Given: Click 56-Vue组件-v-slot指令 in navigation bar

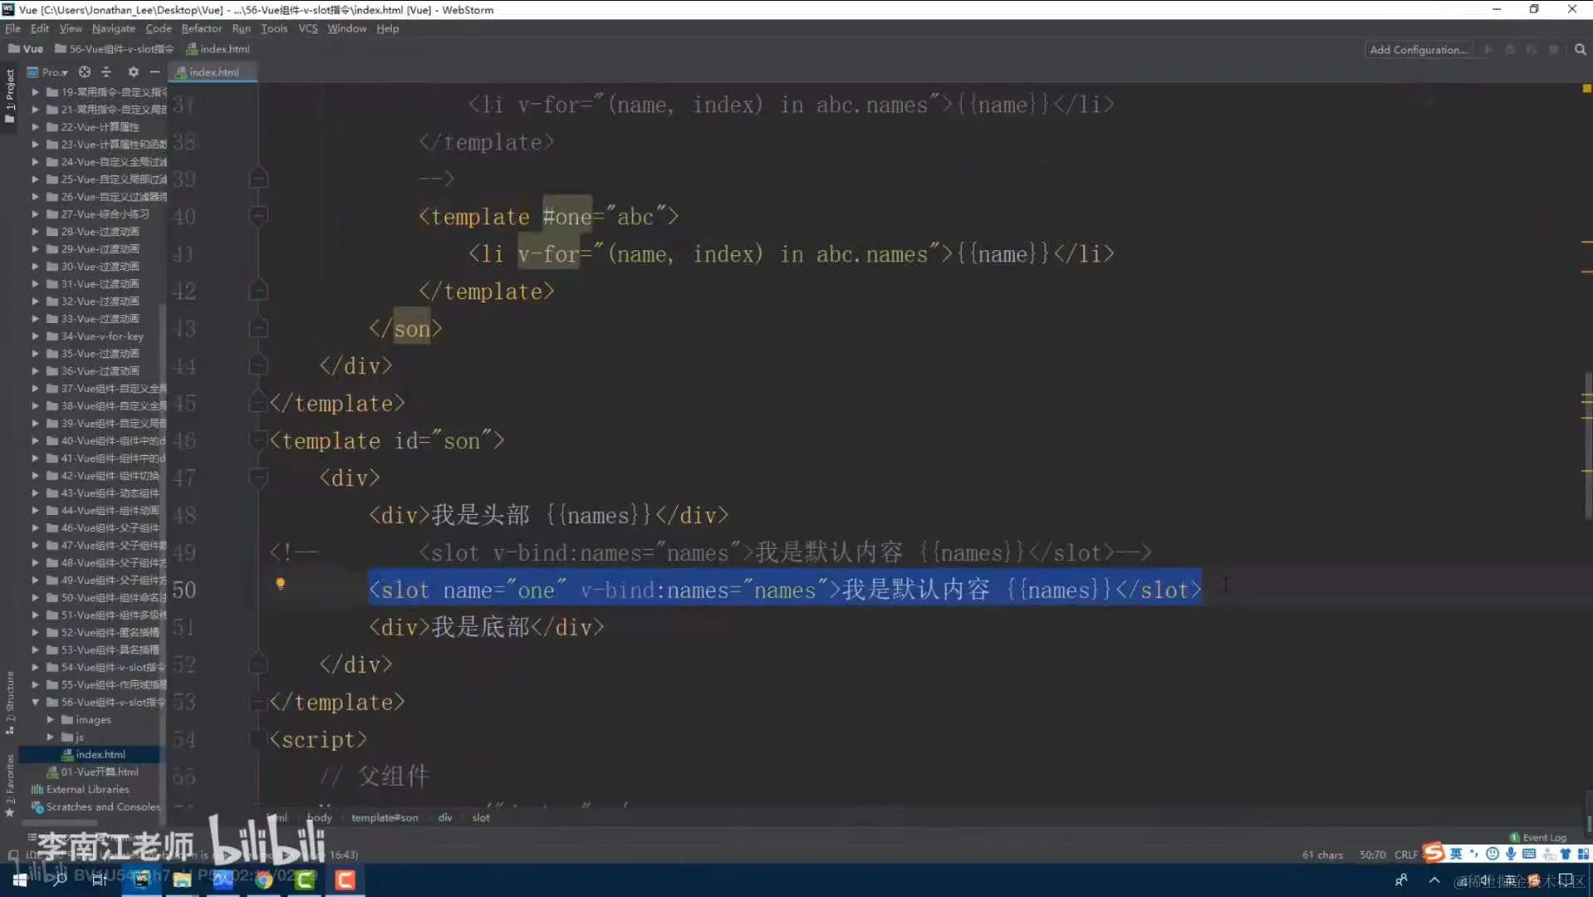Looking at the screenshot, I should tap(115, 49).
